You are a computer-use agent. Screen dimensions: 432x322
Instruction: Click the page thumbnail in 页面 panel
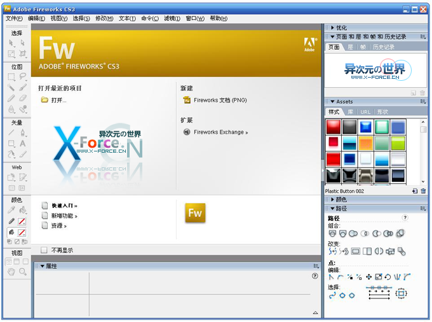(x=375, y=71)
